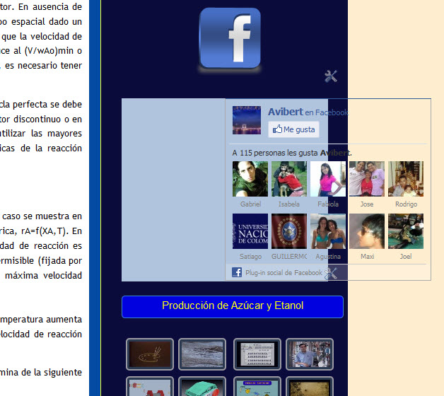This screenshot has width=444, height=396.
Task: Open Joel's profile photo
Action: (406, 231)
